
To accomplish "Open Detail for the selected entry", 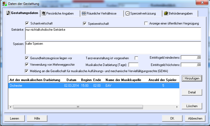I will point(192,92).
